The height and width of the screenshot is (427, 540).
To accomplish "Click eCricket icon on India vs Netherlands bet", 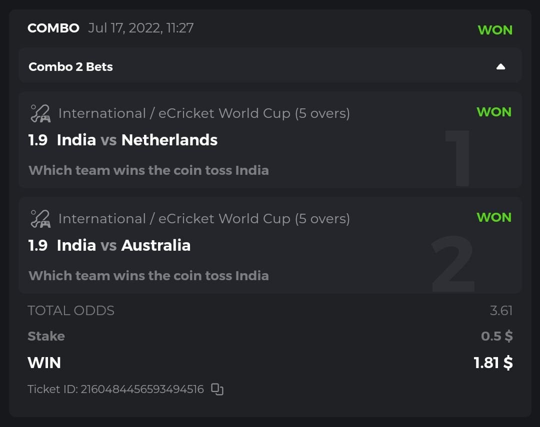I will (x=40, y=113).
